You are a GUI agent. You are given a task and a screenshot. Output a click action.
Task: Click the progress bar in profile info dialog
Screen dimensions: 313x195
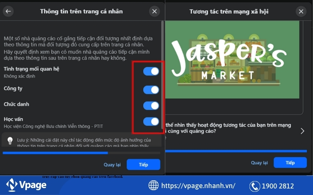click(81, 153)
